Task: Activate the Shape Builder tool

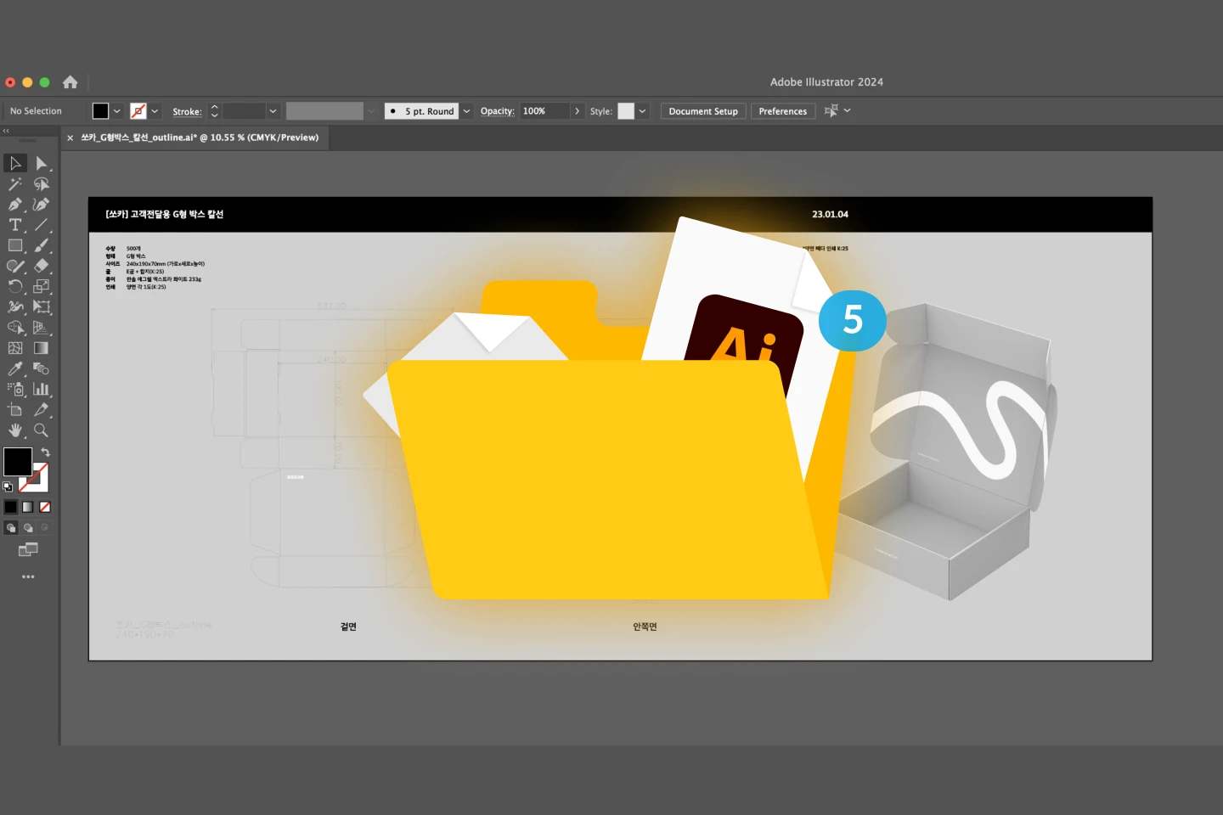Action: pyautogui.click(x=15, y=327)
